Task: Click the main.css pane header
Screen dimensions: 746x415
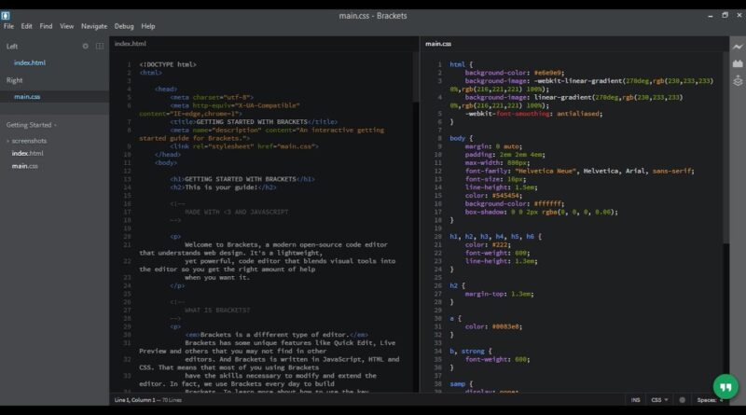Action: (438, 43)
